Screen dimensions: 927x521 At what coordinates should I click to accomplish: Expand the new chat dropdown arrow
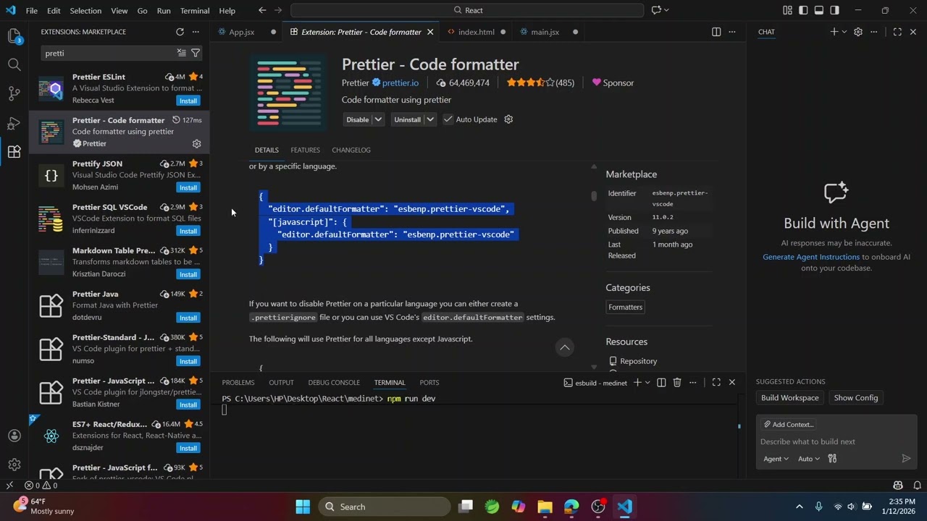[x=844, y=32]
